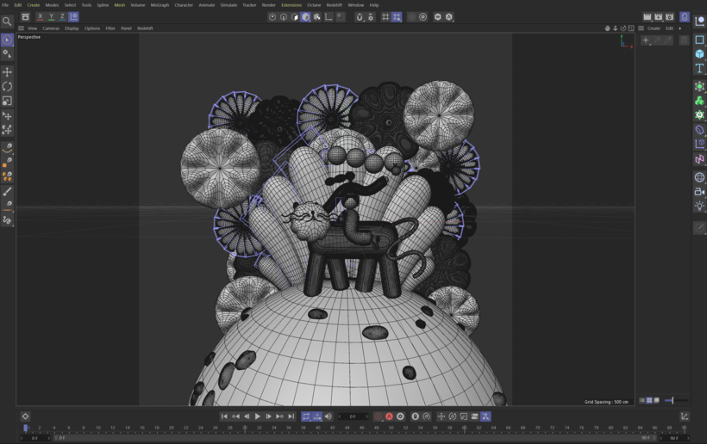Open the Spline menu

[x=103, y=5]
